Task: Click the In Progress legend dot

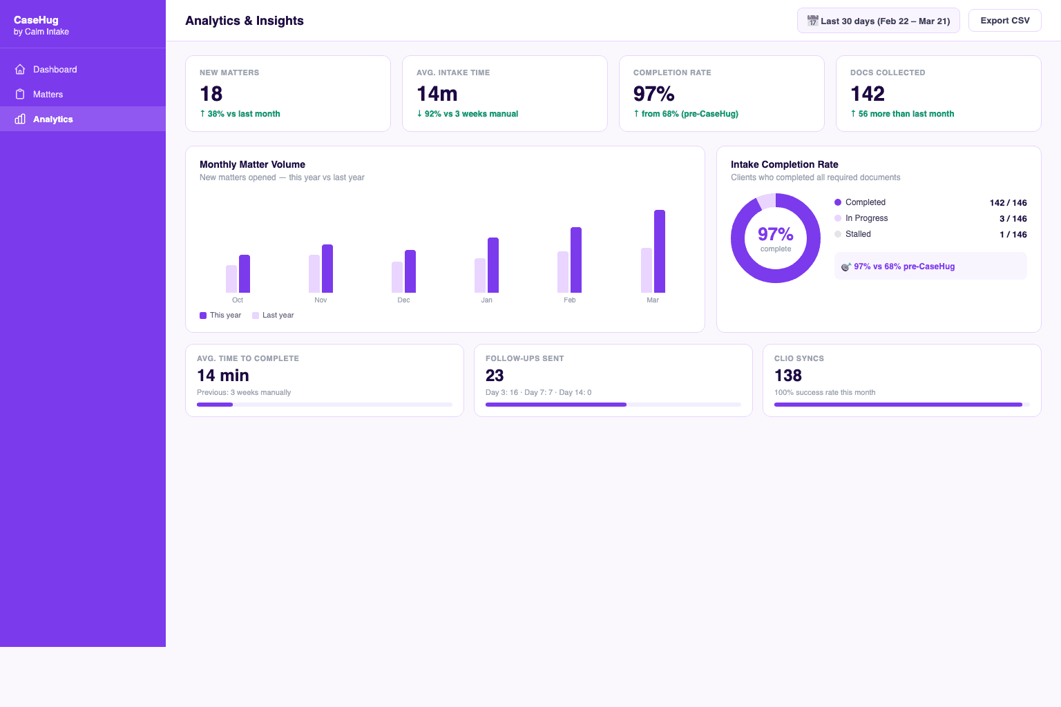Action: point(839,218)
